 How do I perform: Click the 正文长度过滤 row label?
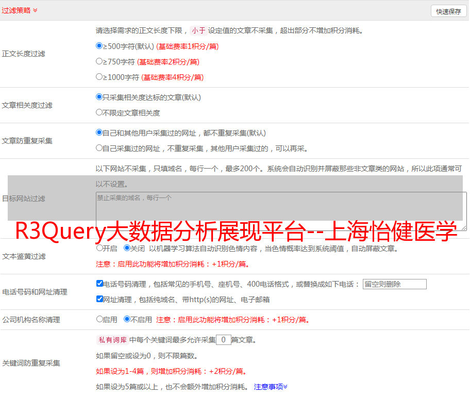[23, 54]
